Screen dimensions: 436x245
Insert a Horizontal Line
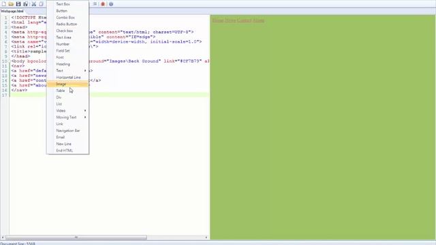[68, 78]
